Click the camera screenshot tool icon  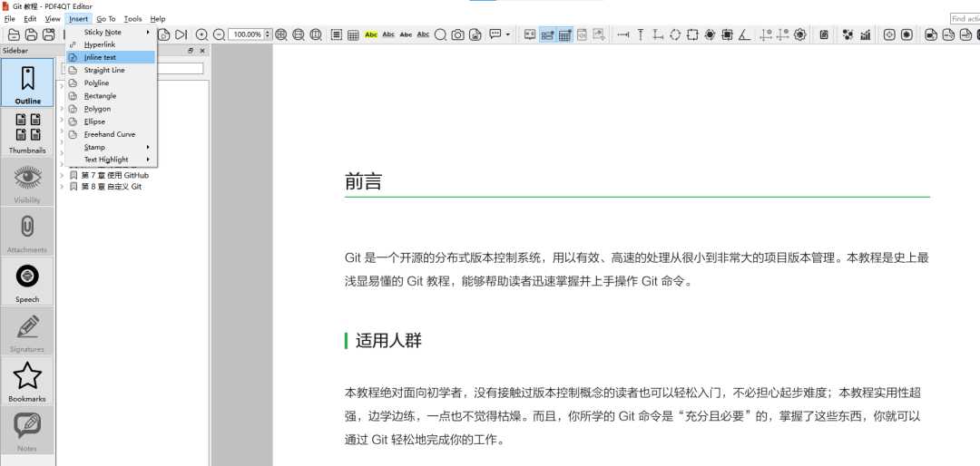(458, 35)
